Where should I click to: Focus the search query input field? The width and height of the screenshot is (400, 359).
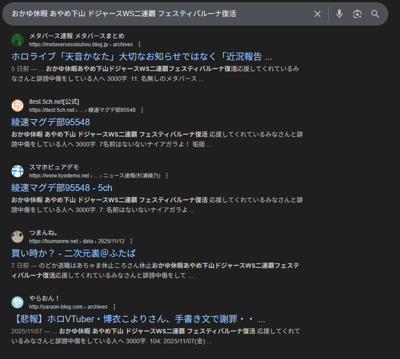click(157, 14)
